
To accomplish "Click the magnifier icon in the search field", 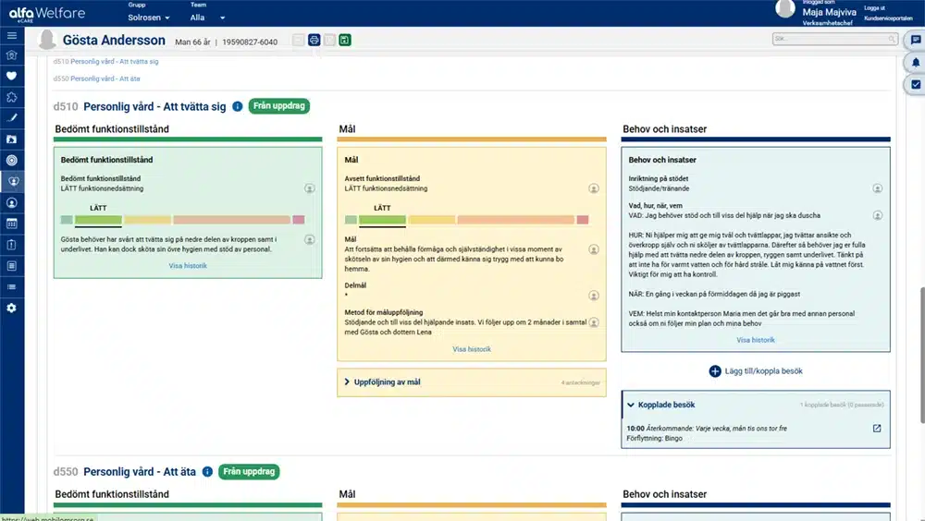I will pos(892,39).
